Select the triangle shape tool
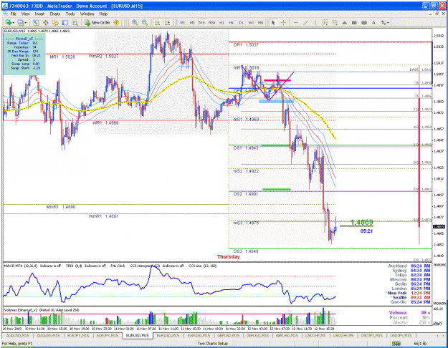448x348 pixels. (345, 22)
